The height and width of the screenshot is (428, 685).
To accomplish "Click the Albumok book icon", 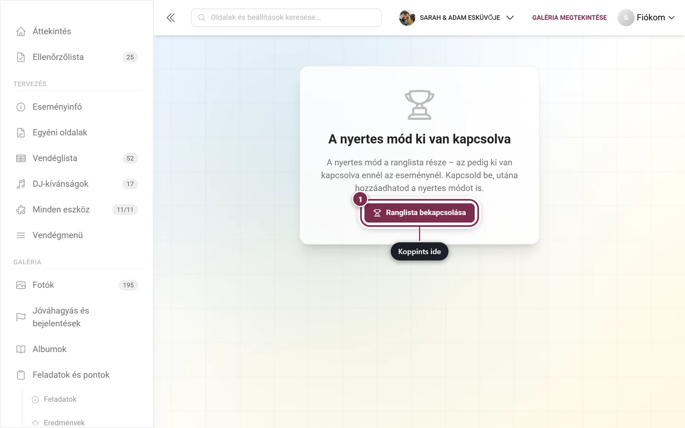I will coord(21,350).
